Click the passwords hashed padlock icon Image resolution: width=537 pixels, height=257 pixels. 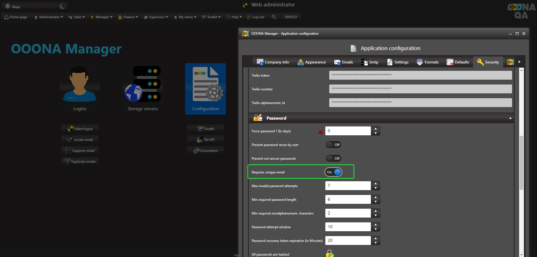(x=330, y=254)
